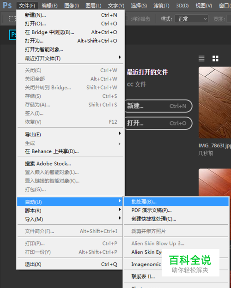The height and width of the screenshot is (288, 231).
Task: Open the 文件(F) menu
Action: [27, 6]
